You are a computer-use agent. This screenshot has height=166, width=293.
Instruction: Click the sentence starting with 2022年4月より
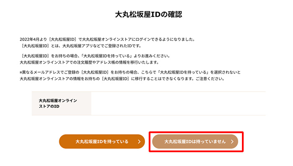(x=108, y=39)
